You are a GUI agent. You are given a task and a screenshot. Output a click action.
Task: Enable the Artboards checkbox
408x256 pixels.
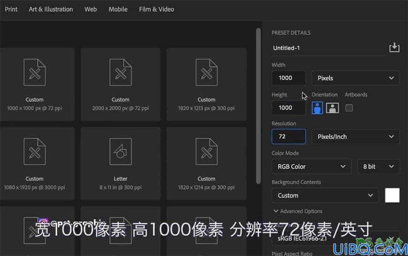point(349,108)
